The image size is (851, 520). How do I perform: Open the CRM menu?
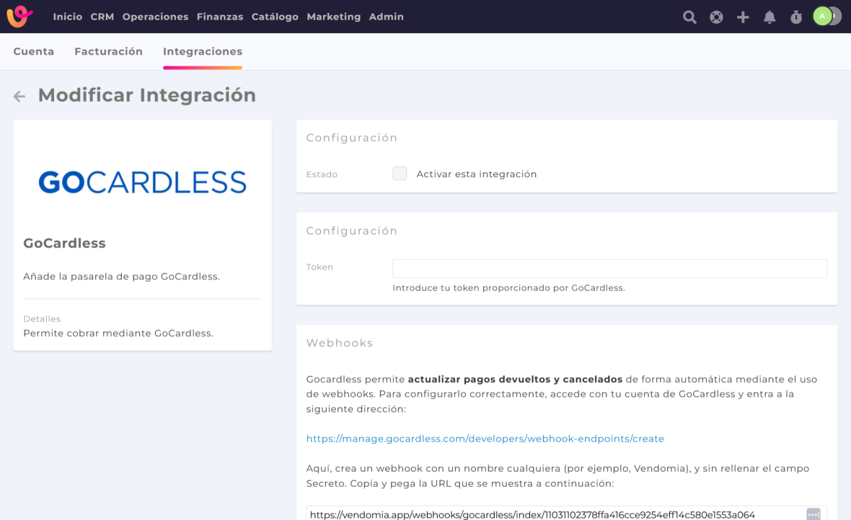(x=102, y=17)
